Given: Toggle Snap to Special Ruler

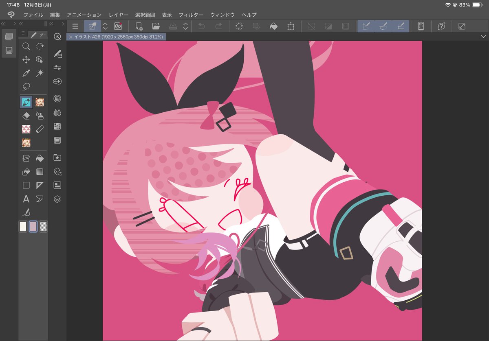Looking at the screenshot, I should (383, 26).
